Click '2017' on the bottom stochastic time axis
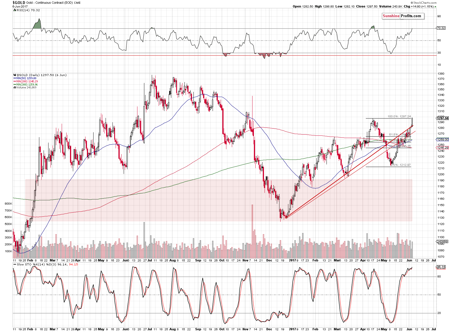Screen dimensions: 449x332 [292, 329]
